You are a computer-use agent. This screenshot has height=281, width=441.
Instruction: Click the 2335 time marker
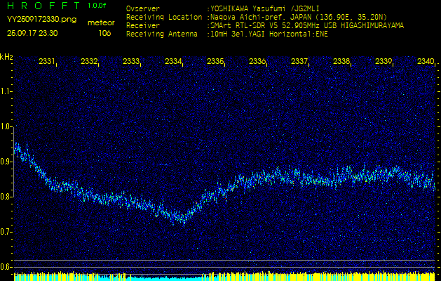point(215,62)
